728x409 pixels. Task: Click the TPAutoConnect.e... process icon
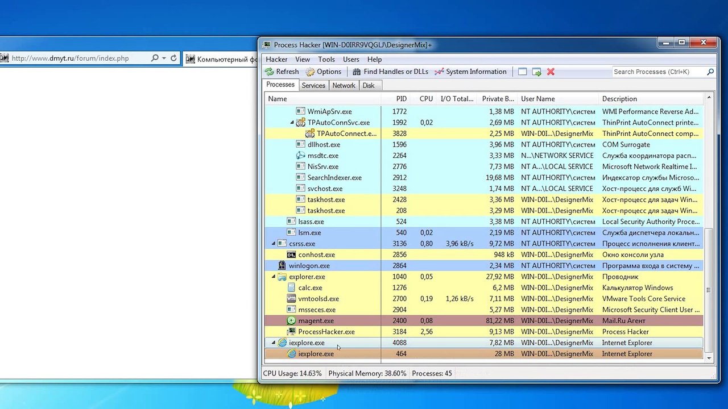tap(310, 133)
